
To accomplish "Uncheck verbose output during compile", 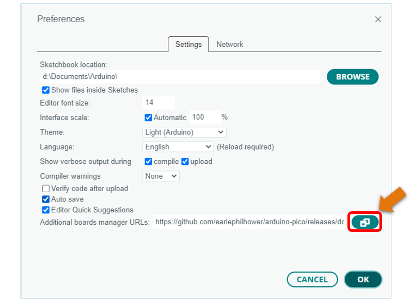I will click(x=148, y=161).
